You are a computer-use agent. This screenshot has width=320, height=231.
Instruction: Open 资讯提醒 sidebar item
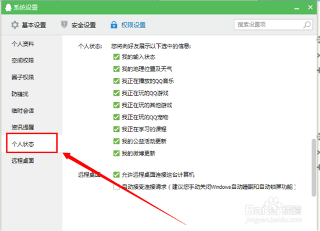click(x=22, y=127)
